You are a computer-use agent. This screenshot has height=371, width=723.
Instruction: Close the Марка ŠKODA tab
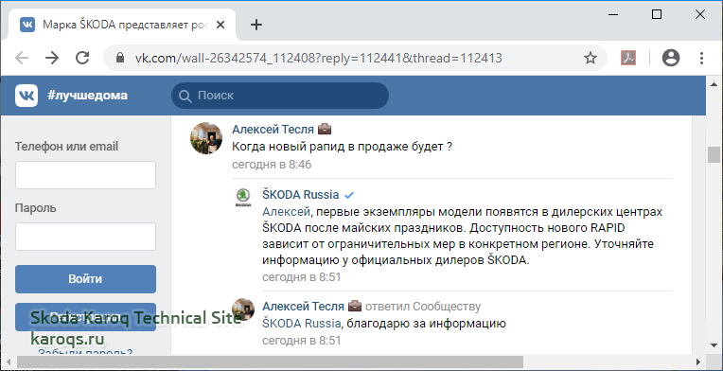[220, 25]
